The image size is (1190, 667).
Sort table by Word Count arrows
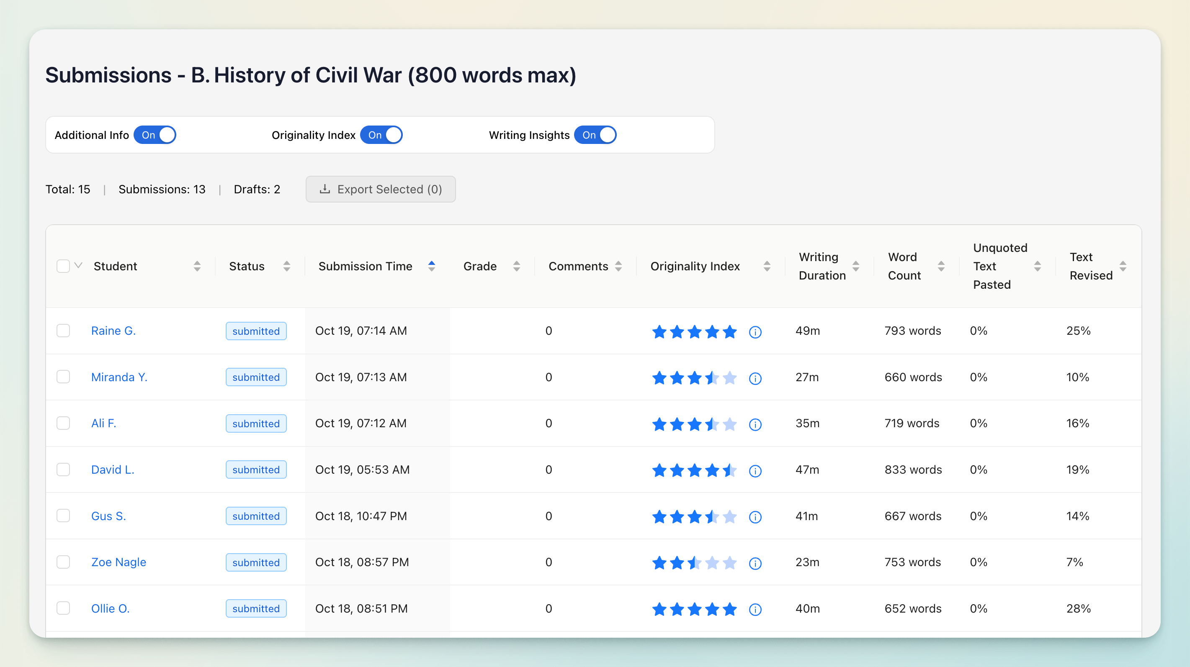click(940, 266)
